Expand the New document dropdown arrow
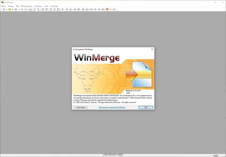The width and height of the screenshot is (226, 157). (x=6, y=9)
